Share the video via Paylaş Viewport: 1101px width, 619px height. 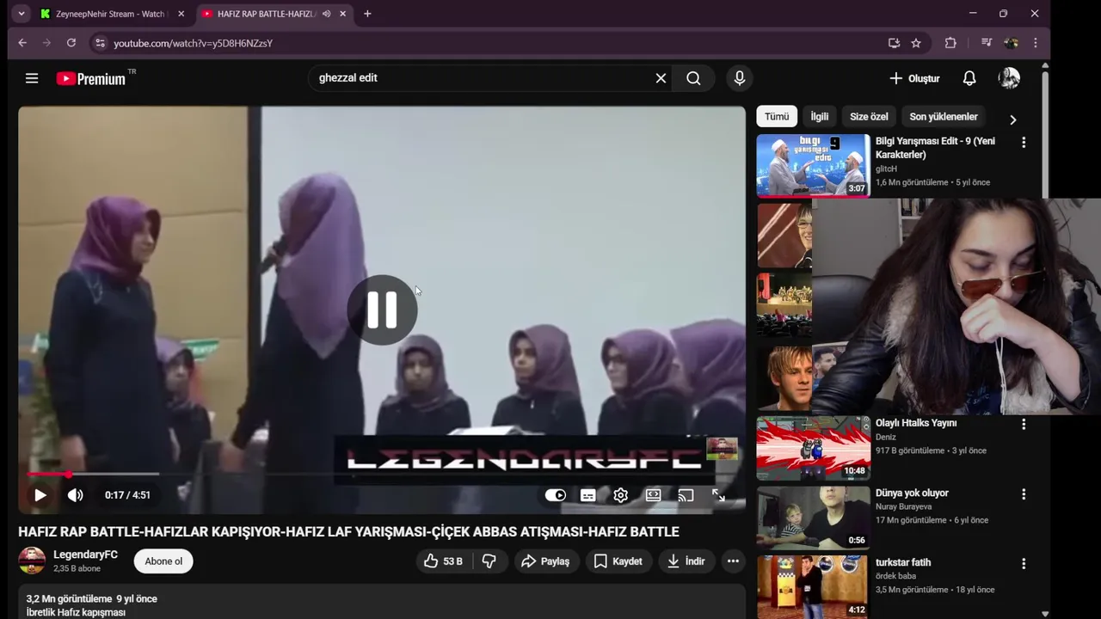[546, 561]
